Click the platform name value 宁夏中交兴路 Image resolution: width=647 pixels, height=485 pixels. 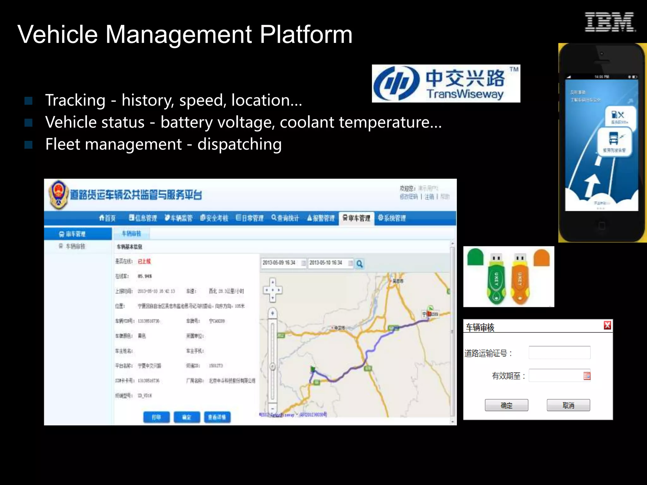tap(149, 366)
